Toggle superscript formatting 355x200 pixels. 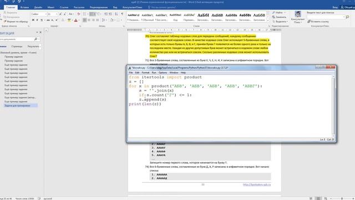57,20
